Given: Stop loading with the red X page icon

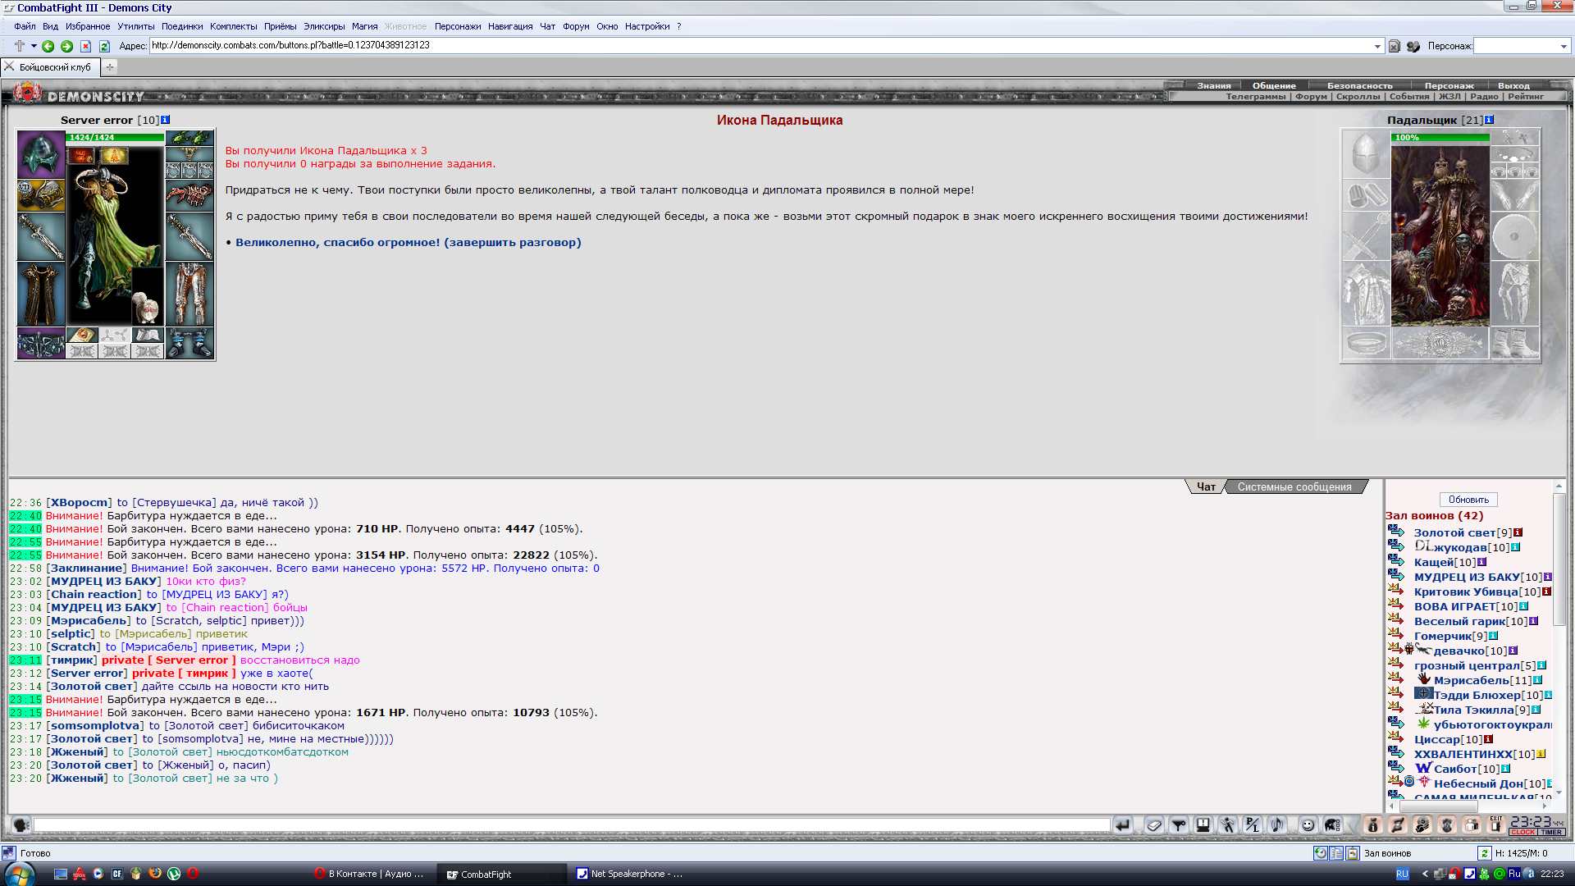Looking at the screenshot, I should click(85, 46).
